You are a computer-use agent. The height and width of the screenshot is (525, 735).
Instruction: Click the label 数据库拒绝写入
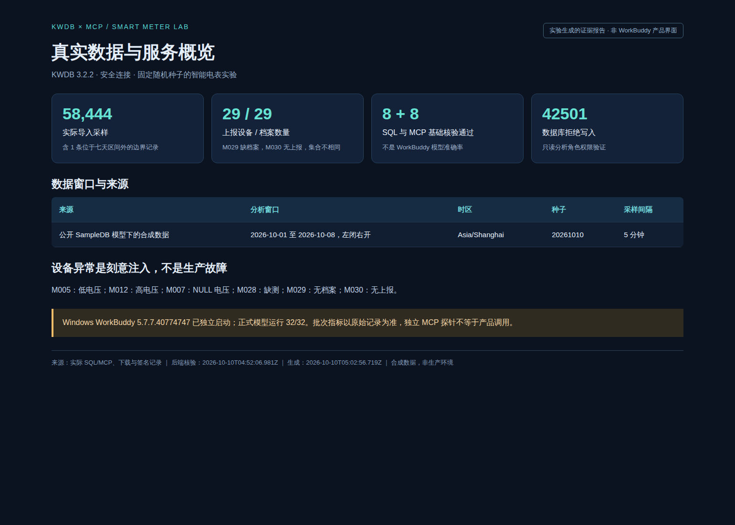click(x=569, y=133)
